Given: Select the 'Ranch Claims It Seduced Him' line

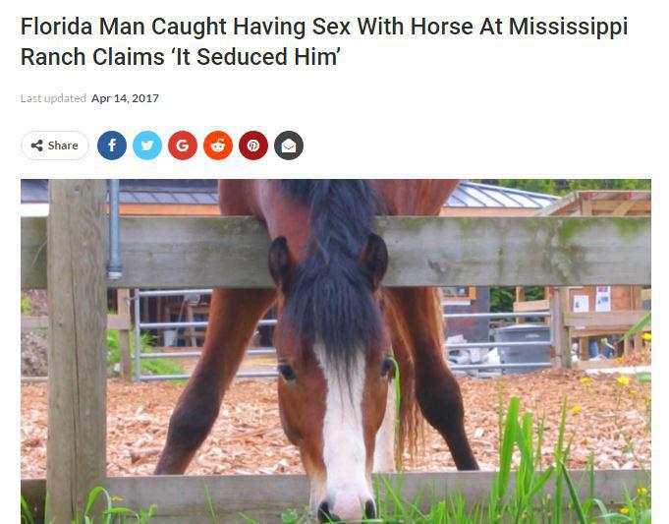Looking at the screenshot, I should tap(181, 57).
